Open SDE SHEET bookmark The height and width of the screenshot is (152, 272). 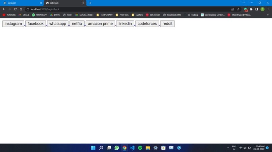tap(153, 15)
